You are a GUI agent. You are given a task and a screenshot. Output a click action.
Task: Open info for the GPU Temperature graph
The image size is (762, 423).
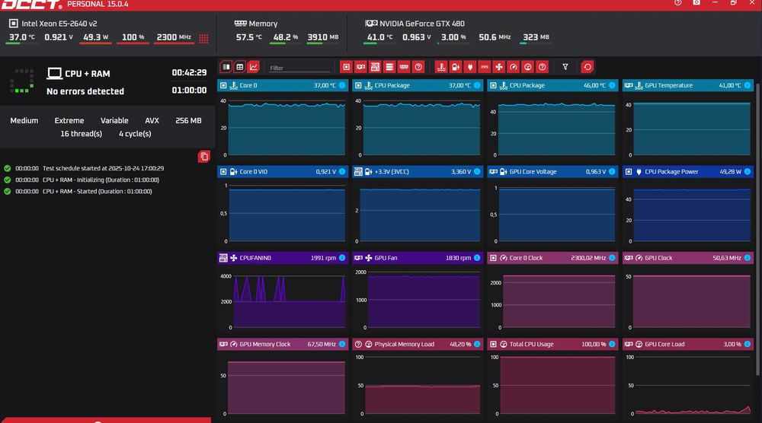tap(748, 85)
